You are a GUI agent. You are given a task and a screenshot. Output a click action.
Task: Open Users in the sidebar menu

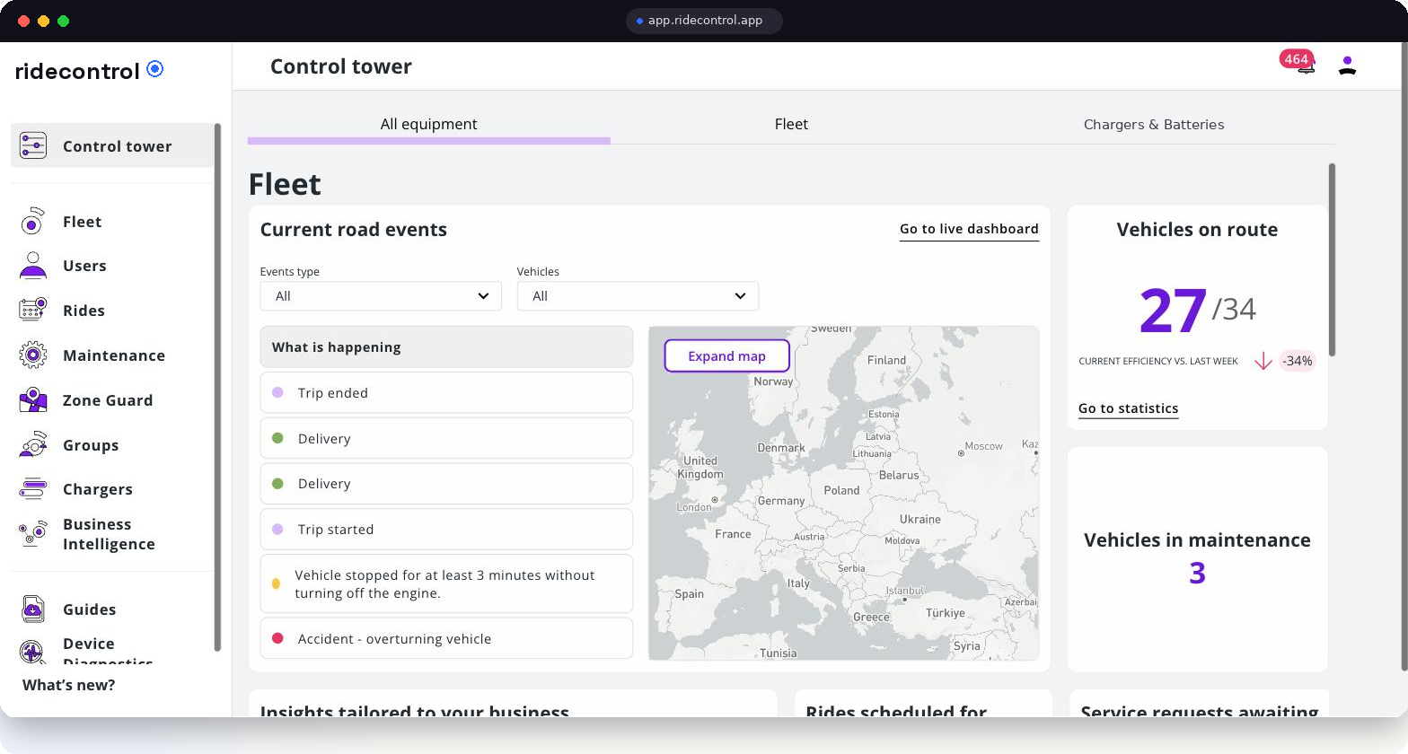click(84, 266)
